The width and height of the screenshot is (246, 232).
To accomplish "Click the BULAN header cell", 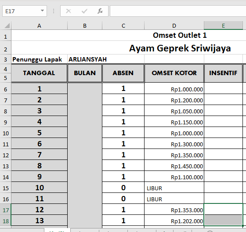I will click(85, 73).
